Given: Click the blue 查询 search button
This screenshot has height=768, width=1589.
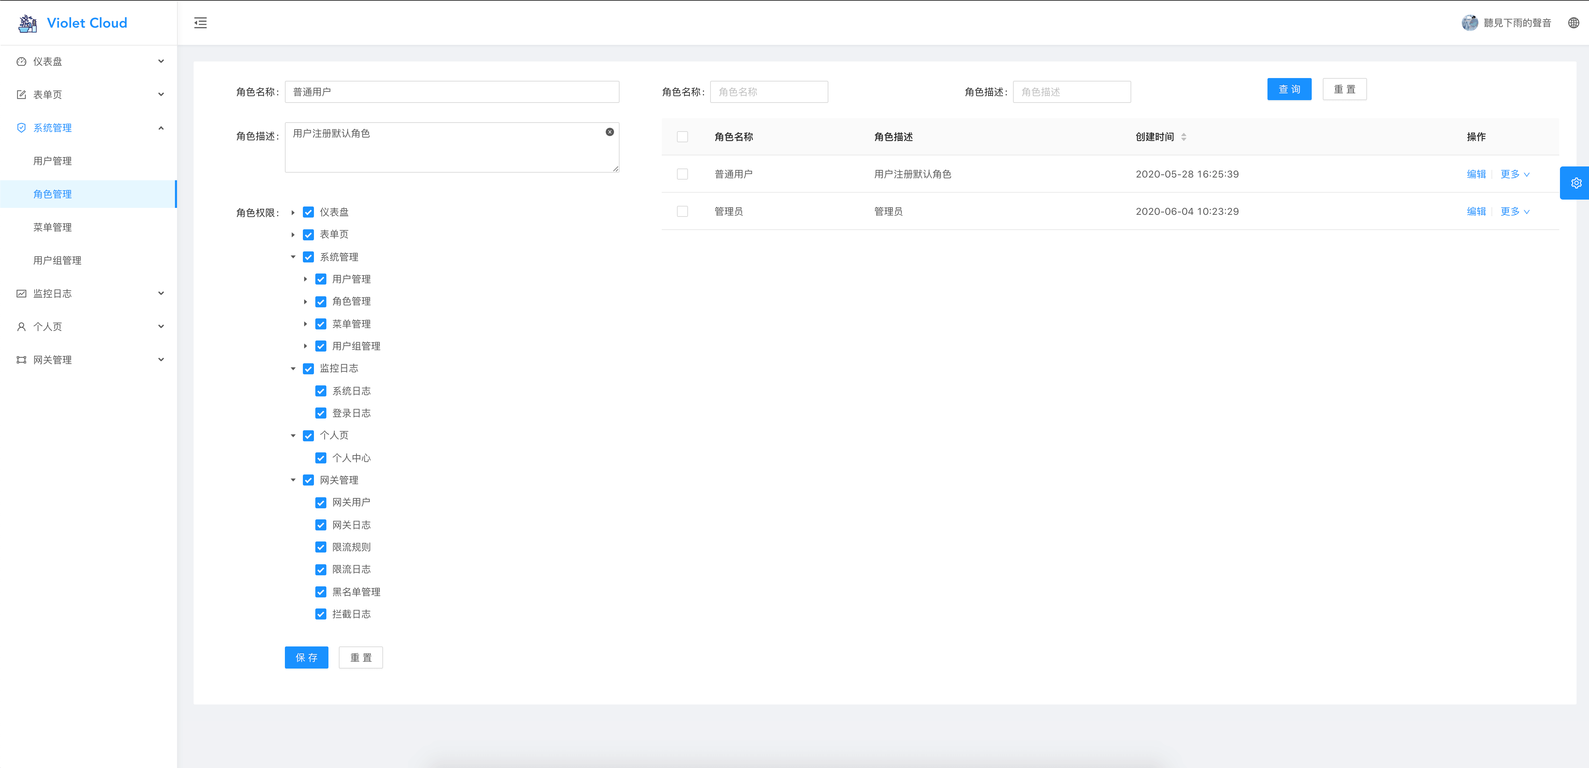Looking at the screenshot, I should pyautogui.click(x=1289, y=89).
